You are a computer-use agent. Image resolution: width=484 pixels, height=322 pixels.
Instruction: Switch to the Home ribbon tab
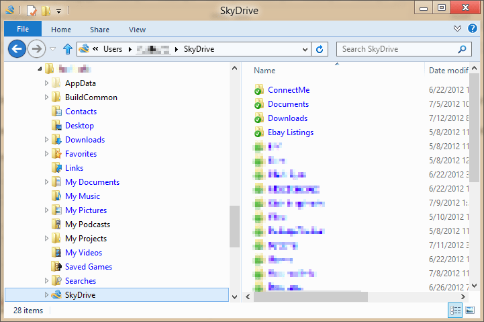click(x=61, y=30)
